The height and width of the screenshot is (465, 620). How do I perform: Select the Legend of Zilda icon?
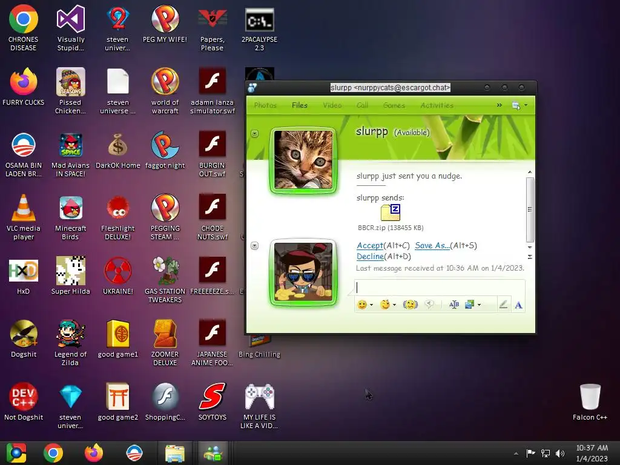click(70, 343)
